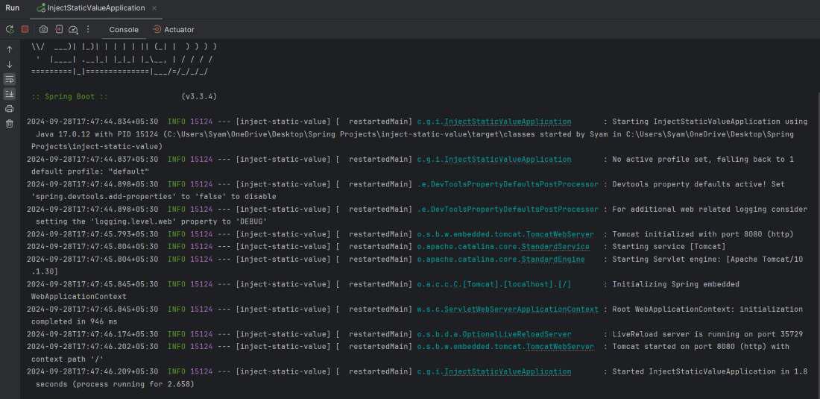Open the StandardService class link
Viewport: 820px width, 399px height.
point(555,247)
